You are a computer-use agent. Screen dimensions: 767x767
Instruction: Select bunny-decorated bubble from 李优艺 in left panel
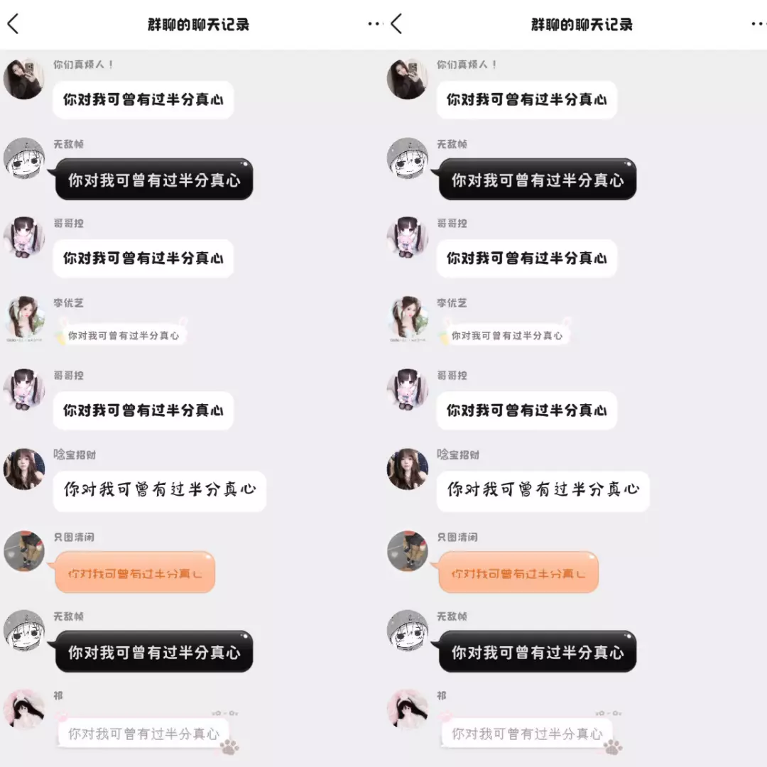[122, 332]
